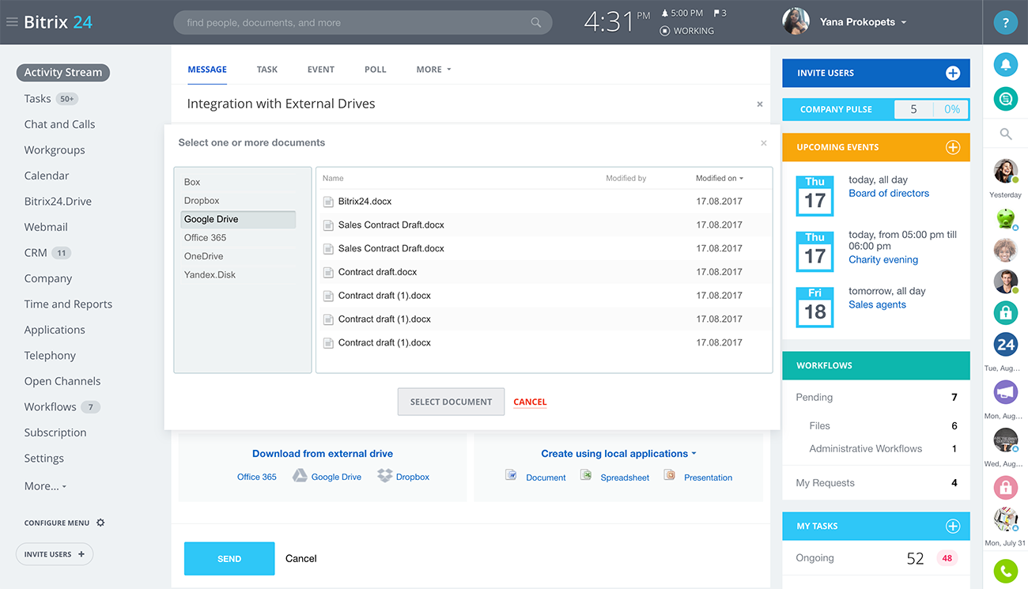The height and width of the screenshot is (589, 1028).
Task: Click the blue Send button
Action: (229, 558)
